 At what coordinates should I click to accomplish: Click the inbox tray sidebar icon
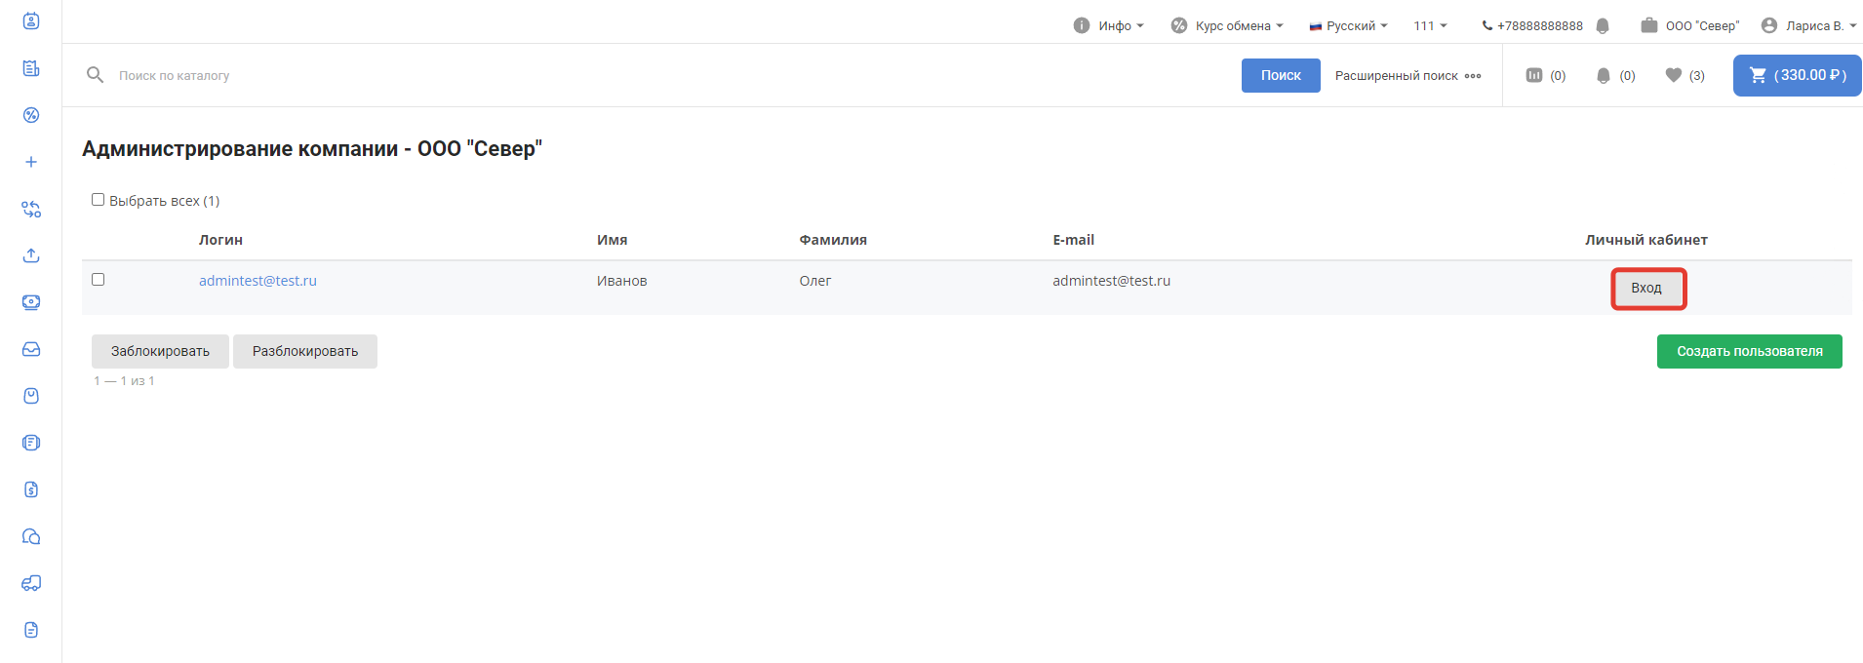click(31, 349)
